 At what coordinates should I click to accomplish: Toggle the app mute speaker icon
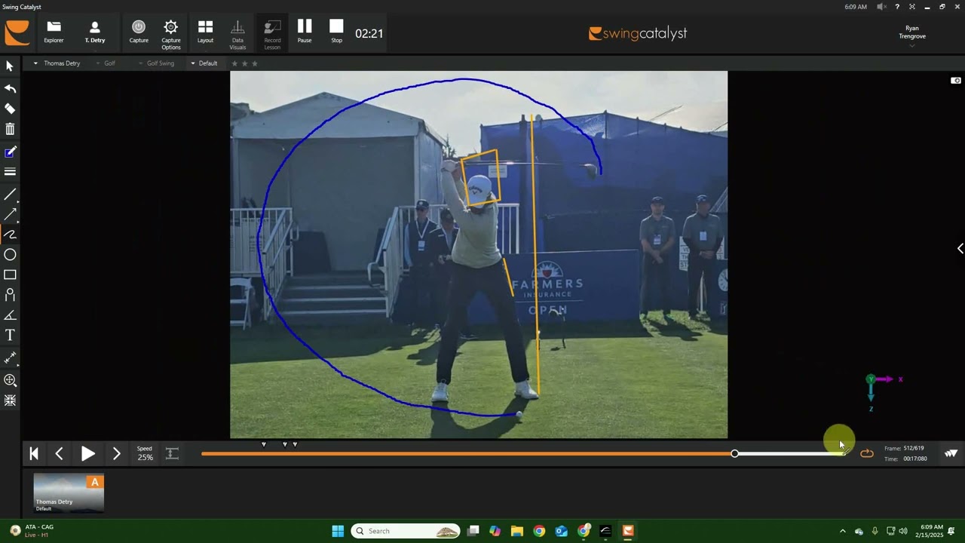881,7
